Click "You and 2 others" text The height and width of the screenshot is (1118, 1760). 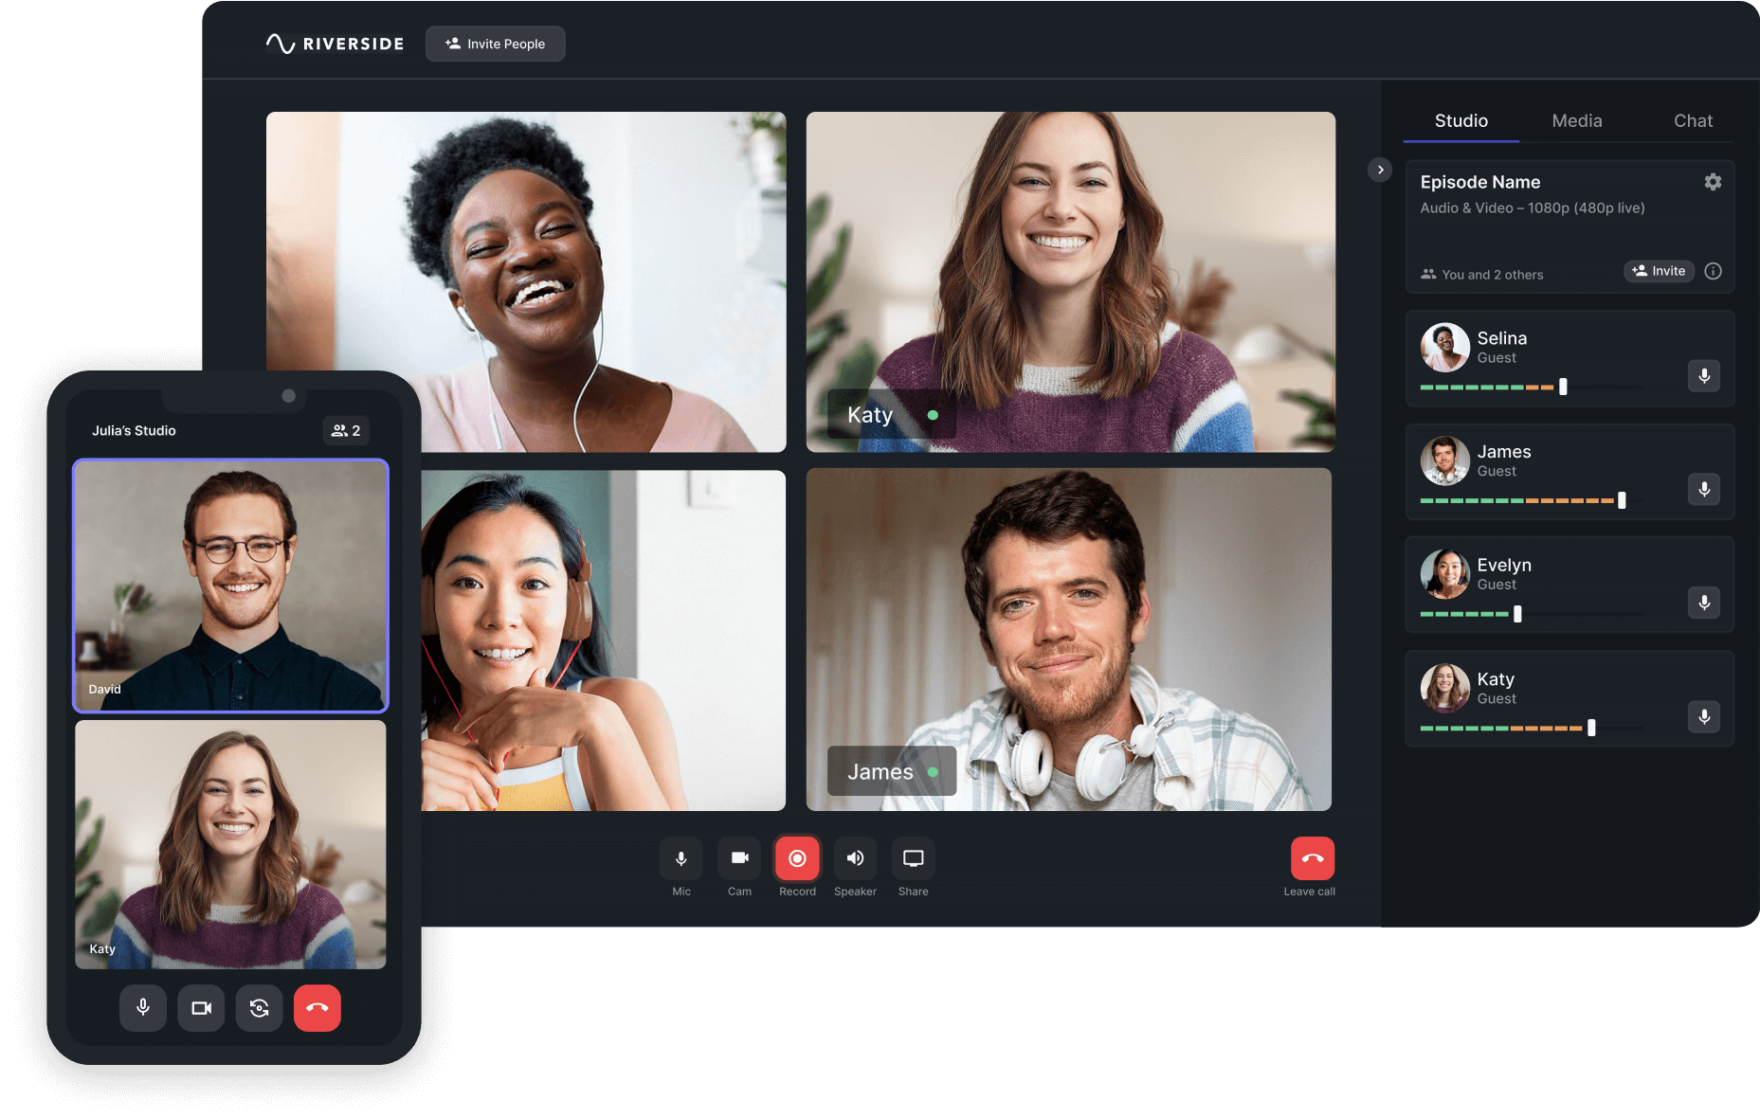tap(1492, 275)
